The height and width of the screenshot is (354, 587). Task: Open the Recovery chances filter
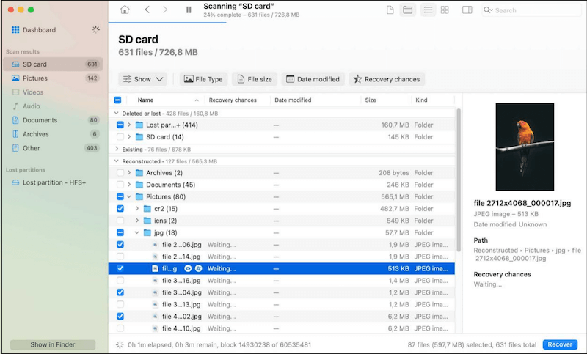click(387, 79)
